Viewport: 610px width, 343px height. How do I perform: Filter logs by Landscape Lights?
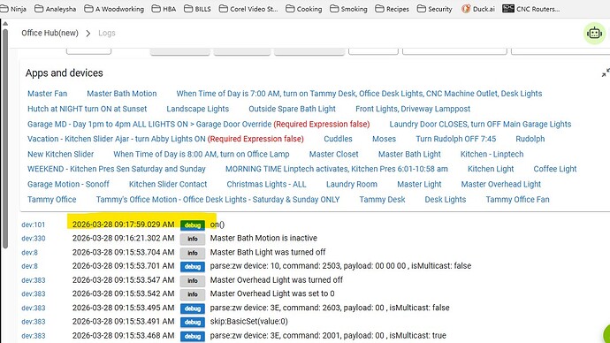(198, 109)
